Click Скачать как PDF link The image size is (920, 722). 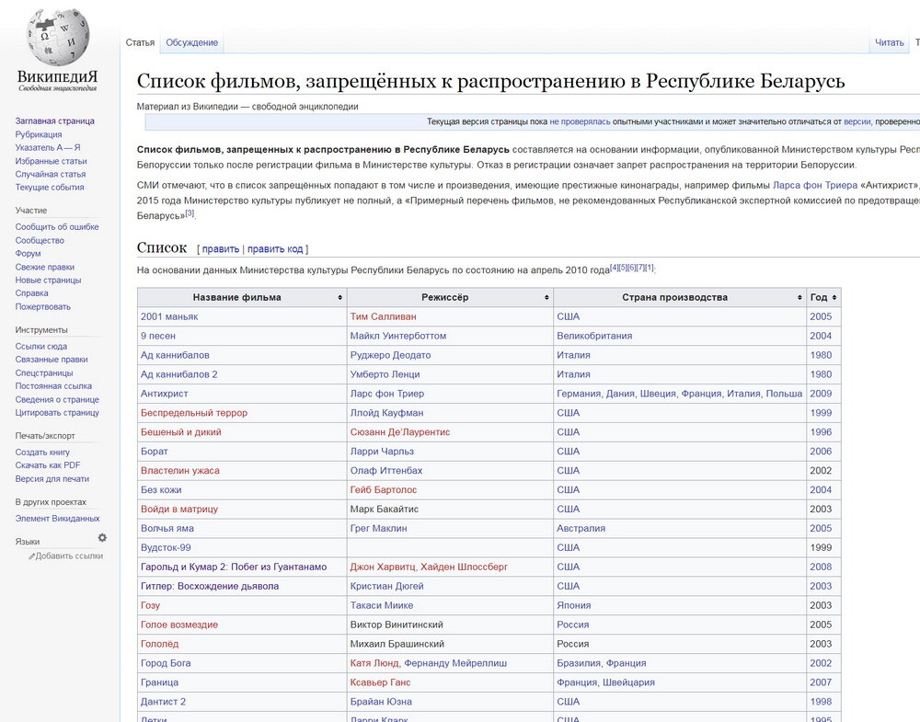point(48,465)
